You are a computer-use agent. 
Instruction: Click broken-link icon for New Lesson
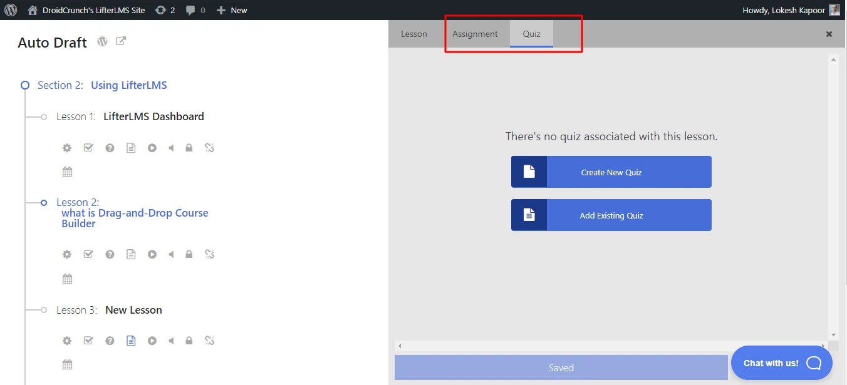point(210,341)
